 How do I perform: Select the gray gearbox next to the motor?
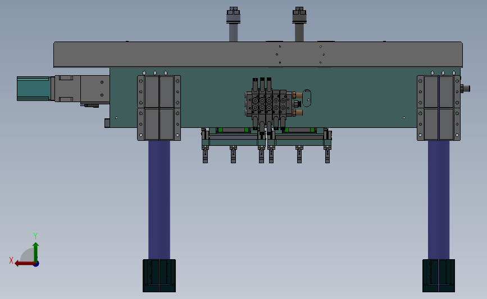click(x=67, y=89)
